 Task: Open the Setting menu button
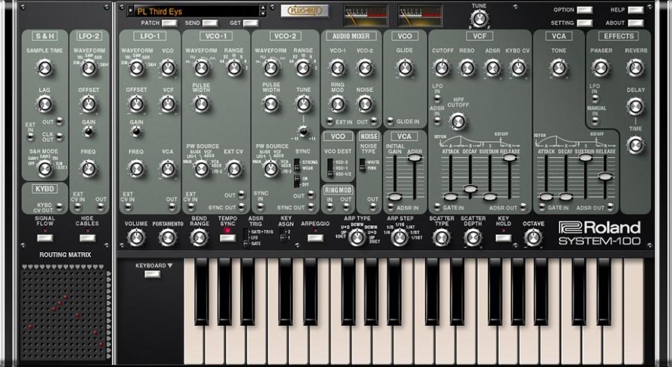point(584,23)
